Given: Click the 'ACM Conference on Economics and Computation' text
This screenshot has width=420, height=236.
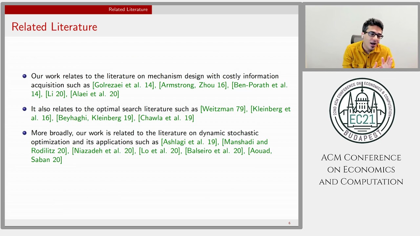Looking at the screenshot, I should pos(361,169).
